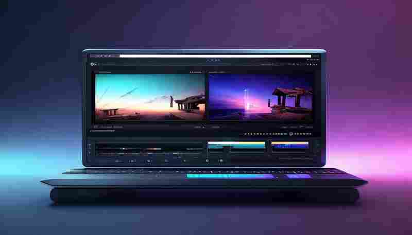Click the round logo icon below the title bar

pyautogui.click(x=92, y=64)
